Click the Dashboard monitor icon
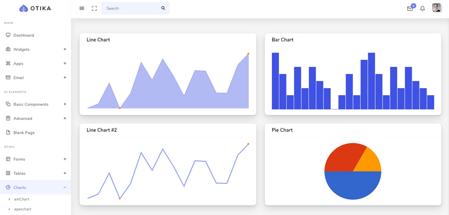 8,35
